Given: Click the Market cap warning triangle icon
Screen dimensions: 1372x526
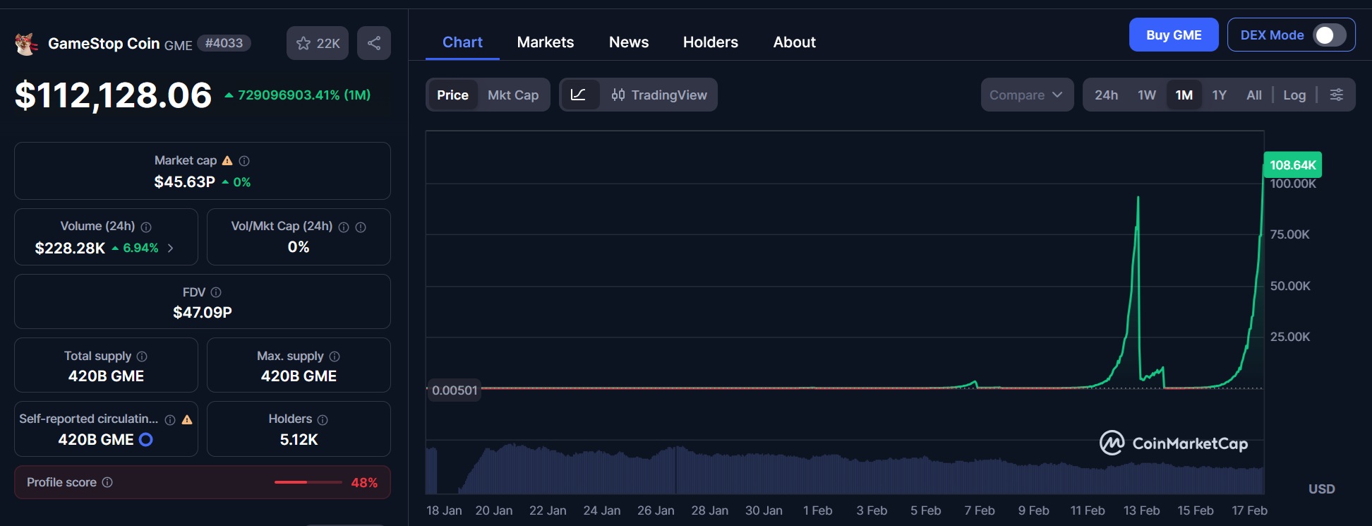Looking at the screenshot, I should pyautogui.click(x=227, y=161).
